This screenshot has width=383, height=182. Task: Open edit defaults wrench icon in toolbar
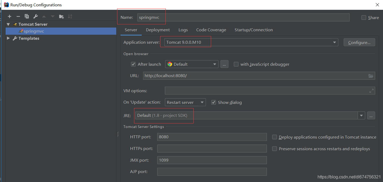[x=35, y=16]
